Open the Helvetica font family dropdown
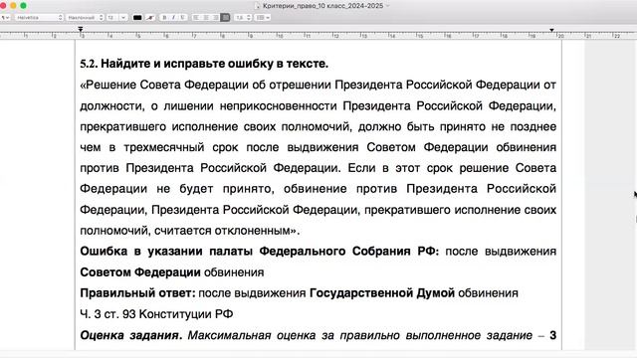 pos(39,18)
